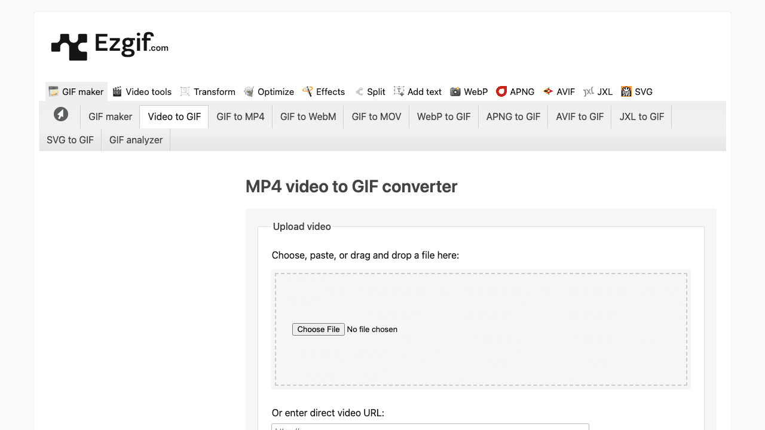Open the GIF to WebM converter tab
The width and height of the screenshot is (765, 430).
coord(308,116)
